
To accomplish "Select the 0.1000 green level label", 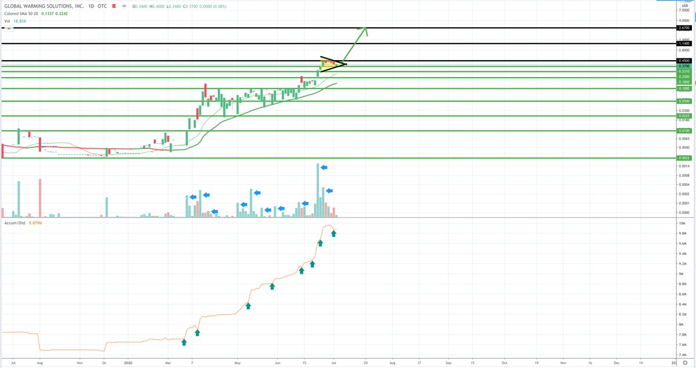I will click(686, 89).
